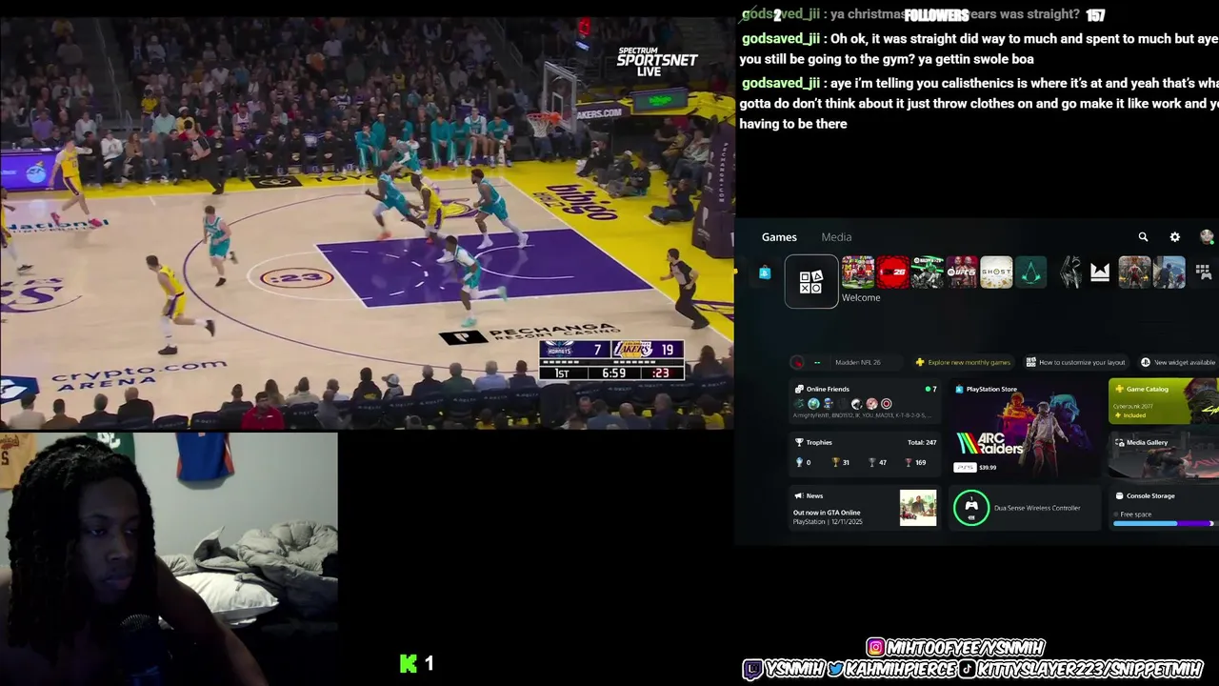
Task: Open the Ghost of Tsushima tile
Action: click(996, 272)
